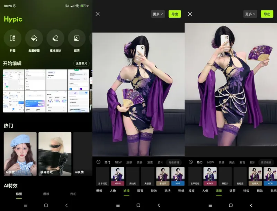Expand the 更多 dropdown in the right editor

(250, 14)
